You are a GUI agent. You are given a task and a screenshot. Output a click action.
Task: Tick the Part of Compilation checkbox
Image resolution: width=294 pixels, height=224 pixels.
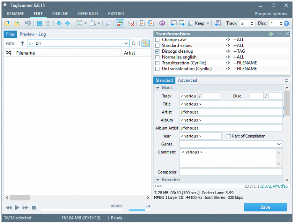229,136
